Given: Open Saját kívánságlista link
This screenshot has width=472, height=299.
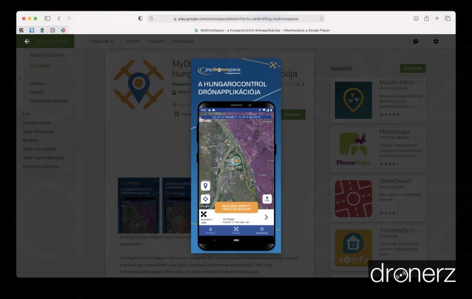Looking at the screenshot, I should pos(40,149).
